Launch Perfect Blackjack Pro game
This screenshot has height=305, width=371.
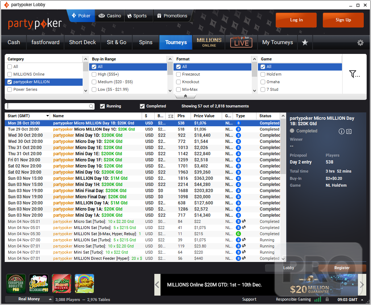38,284
